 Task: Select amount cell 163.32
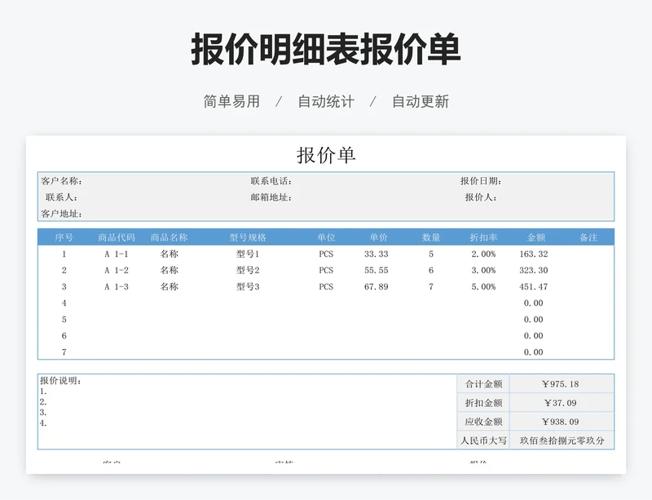[534, 254]
